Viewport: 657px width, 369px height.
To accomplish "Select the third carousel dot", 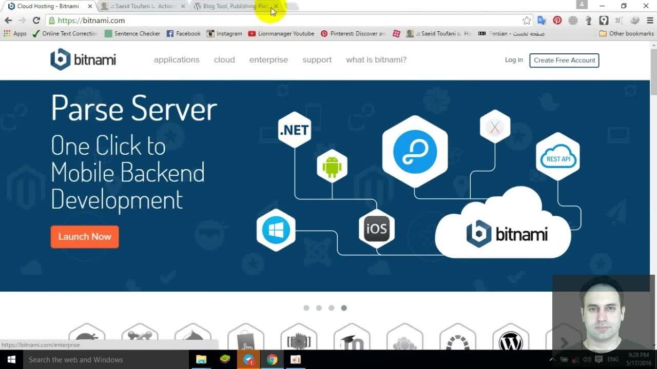I will click(332, 308).
